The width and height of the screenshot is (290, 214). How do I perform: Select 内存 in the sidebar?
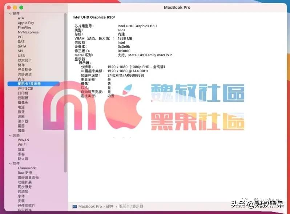pyautogui.click(x=21, y=79)
